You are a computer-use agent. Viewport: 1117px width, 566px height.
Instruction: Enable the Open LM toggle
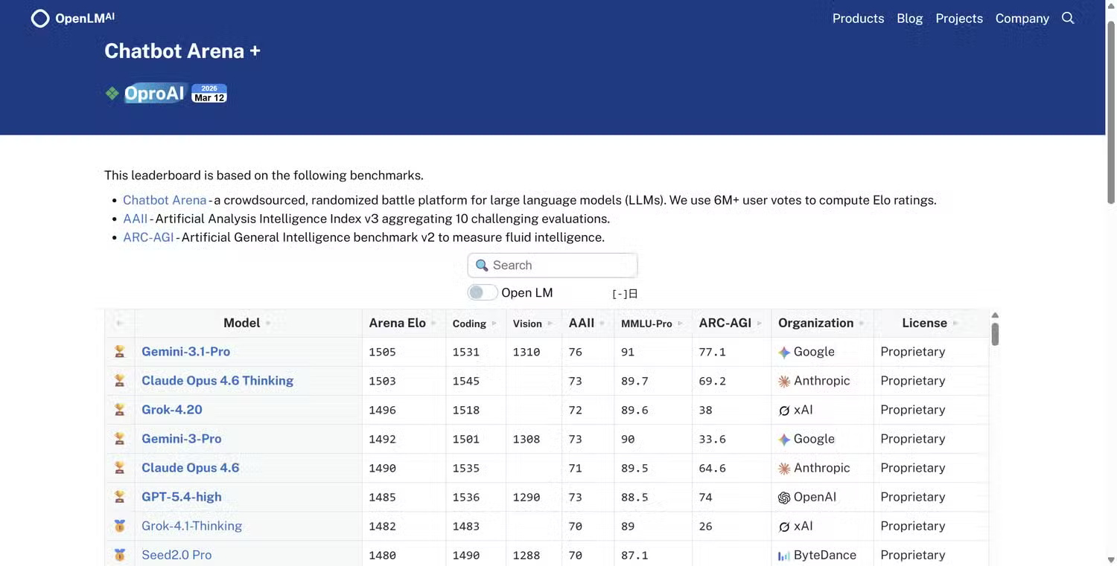(x=482, y=292)
